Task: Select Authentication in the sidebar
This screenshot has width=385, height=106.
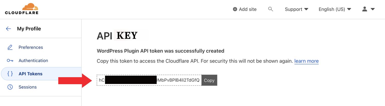Action: [x=33, y=61]
